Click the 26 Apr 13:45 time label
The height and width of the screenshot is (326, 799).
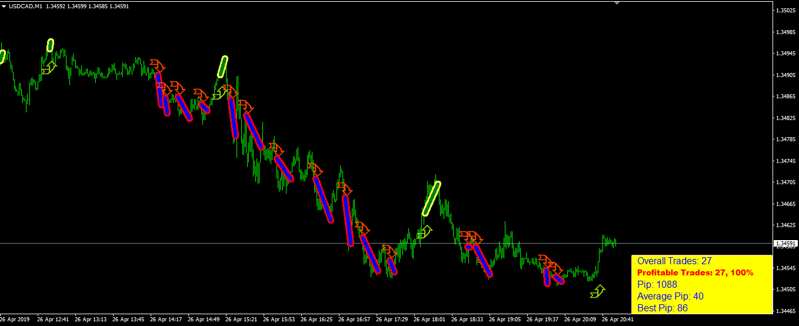coord(128,320)
